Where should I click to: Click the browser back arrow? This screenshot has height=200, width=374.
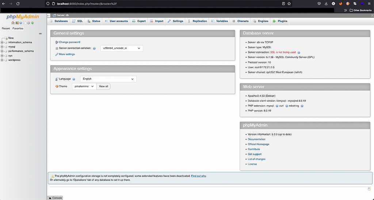[4, 4]
